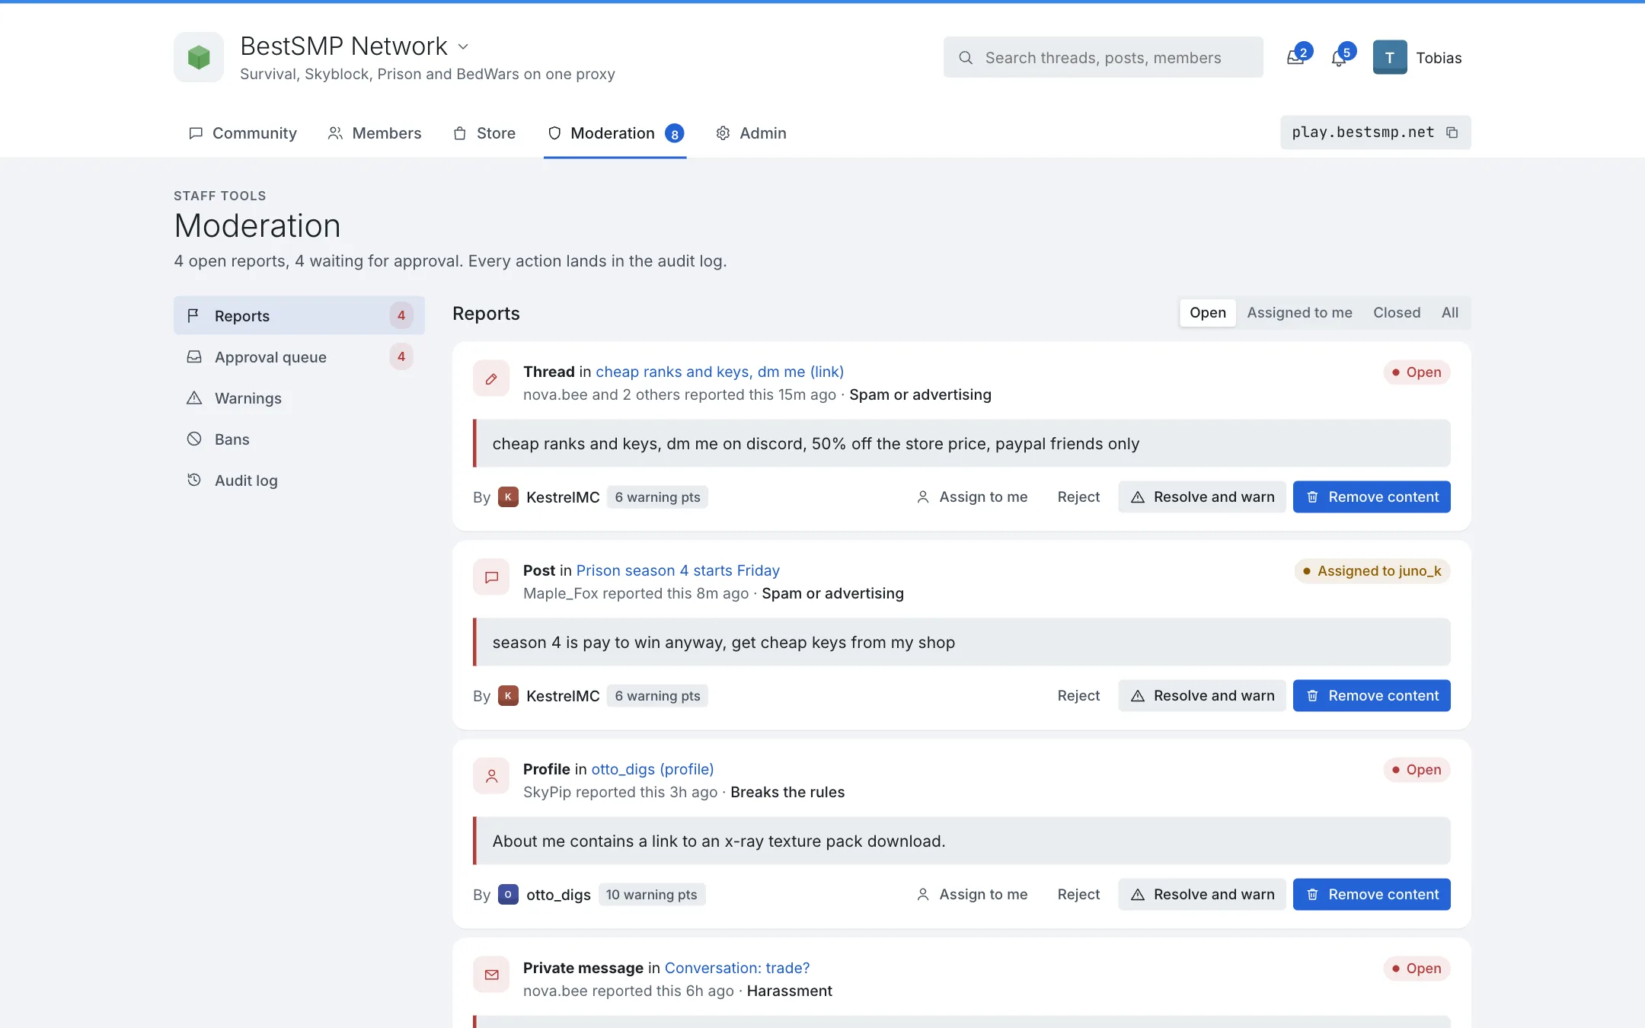
Task: Open the notifications bell icon
Action: pyautogui.click(x=1339, y=57)
